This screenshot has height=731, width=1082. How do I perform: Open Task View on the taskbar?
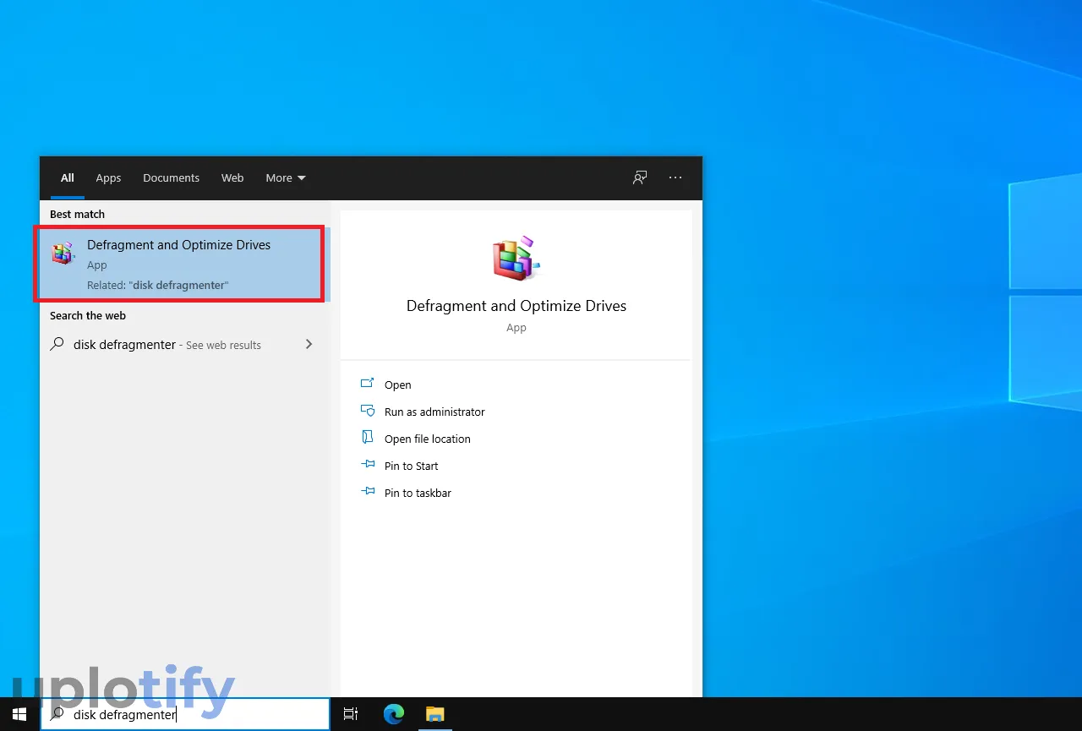point(351,714)
